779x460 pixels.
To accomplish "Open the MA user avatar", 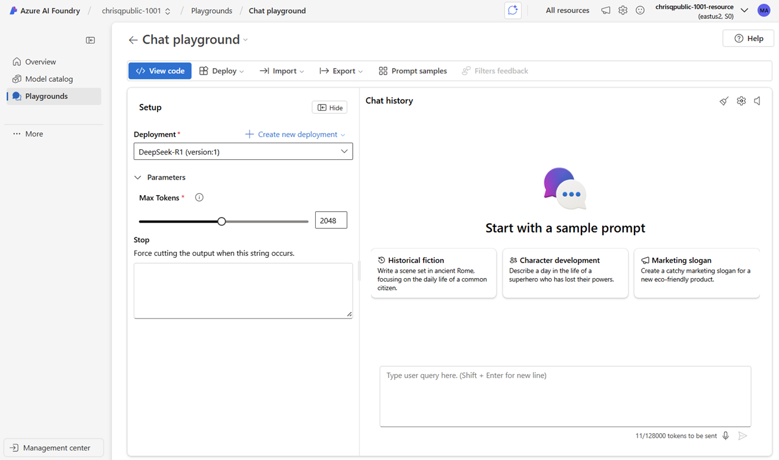I will tap(763, 10).
